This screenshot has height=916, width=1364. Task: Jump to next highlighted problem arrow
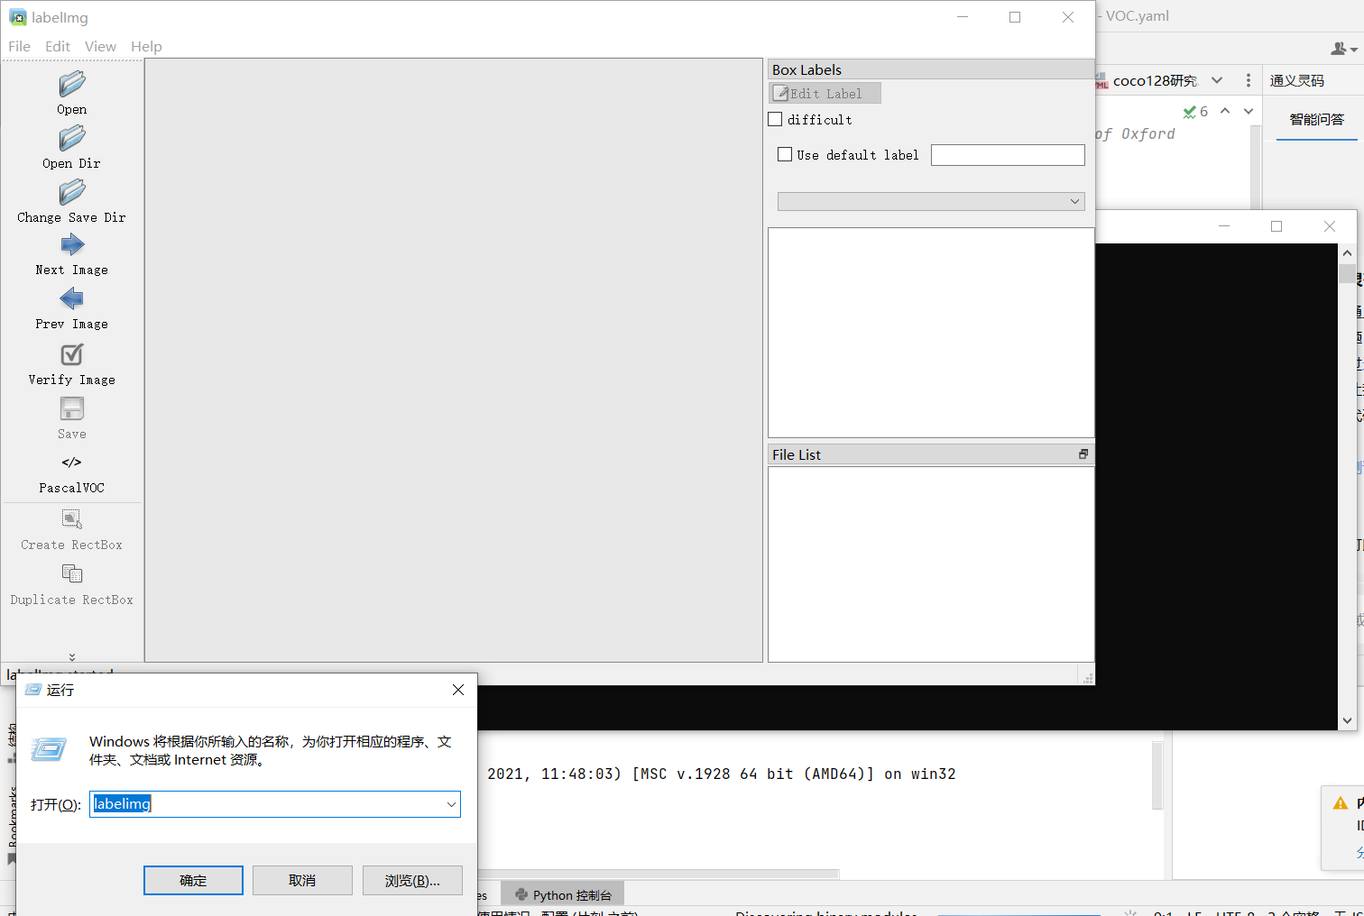(x=1249, y=111)
